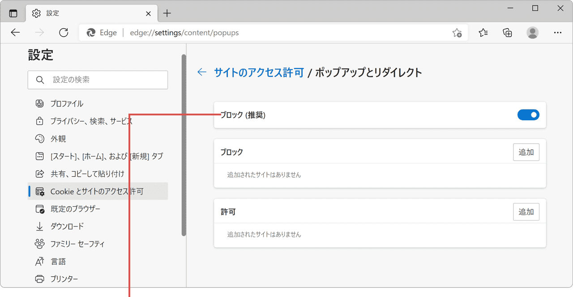Click the back arrow beside サイトのアクセス許可
The image size is (573, 297).
click(202, 72)
